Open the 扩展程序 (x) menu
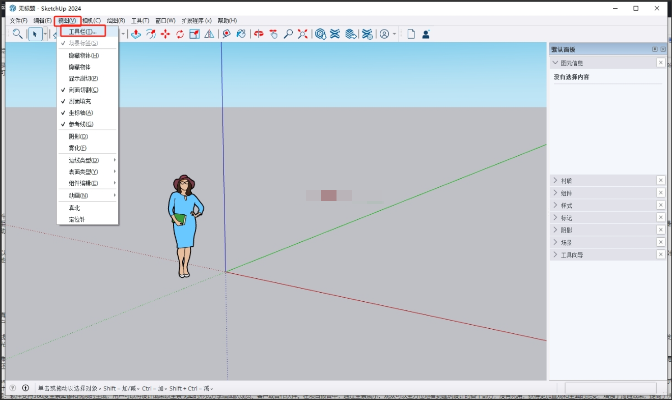This screenshot has width=672, height=400. pos(197,20)
